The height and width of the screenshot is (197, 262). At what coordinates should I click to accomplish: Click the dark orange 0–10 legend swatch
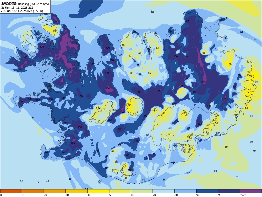point(11,191)
